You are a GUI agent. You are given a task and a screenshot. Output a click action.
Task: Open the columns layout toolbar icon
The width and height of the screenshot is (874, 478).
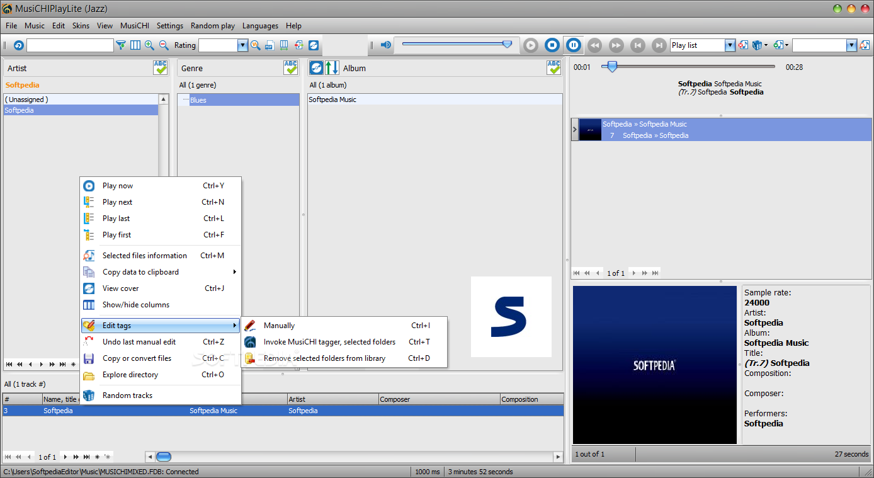(x=135, y=45)
